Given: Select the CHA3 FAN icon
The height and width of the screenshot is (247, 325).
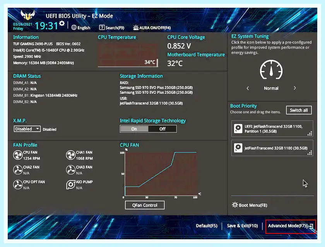Looking at the screenshot, I should (70, 170).
